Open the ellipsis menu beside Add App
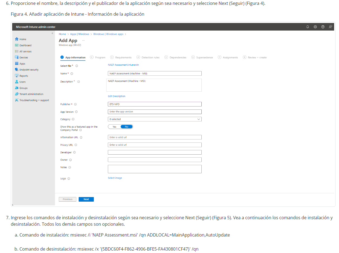This screenshot has width=339, height=253. 83,40
